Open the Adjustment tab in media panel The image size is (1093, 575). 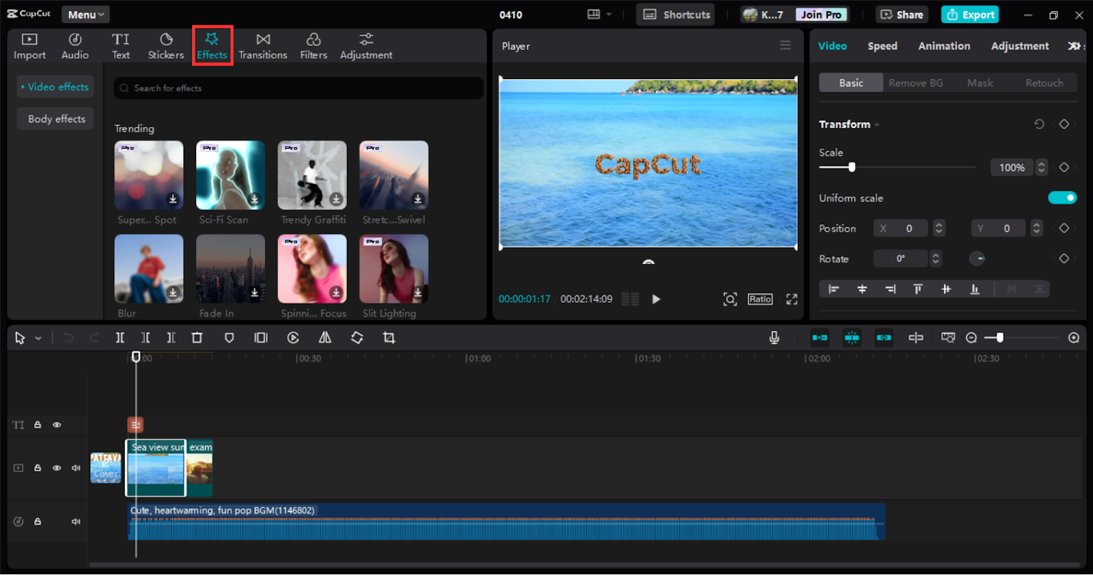coord(366,46)
